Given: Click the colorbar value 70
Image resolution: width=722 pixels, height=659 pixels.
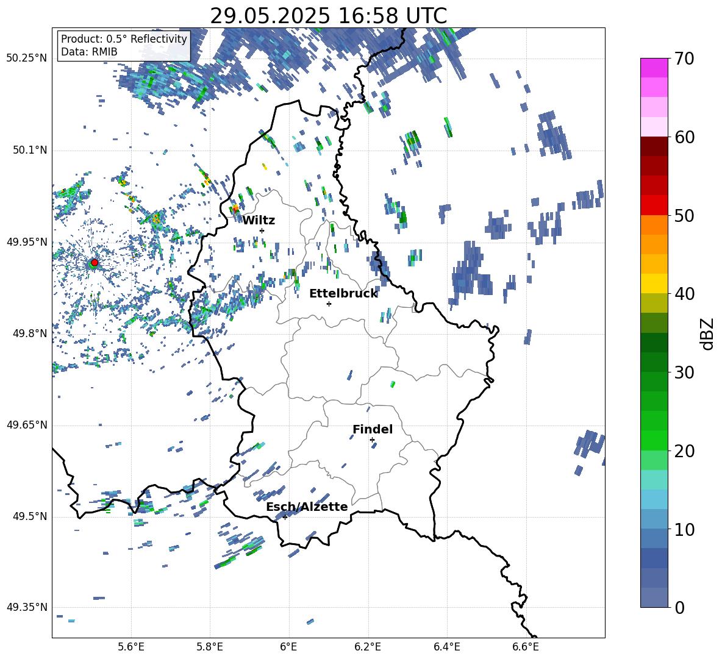Looking at the screenshot, I should point(684,59).
